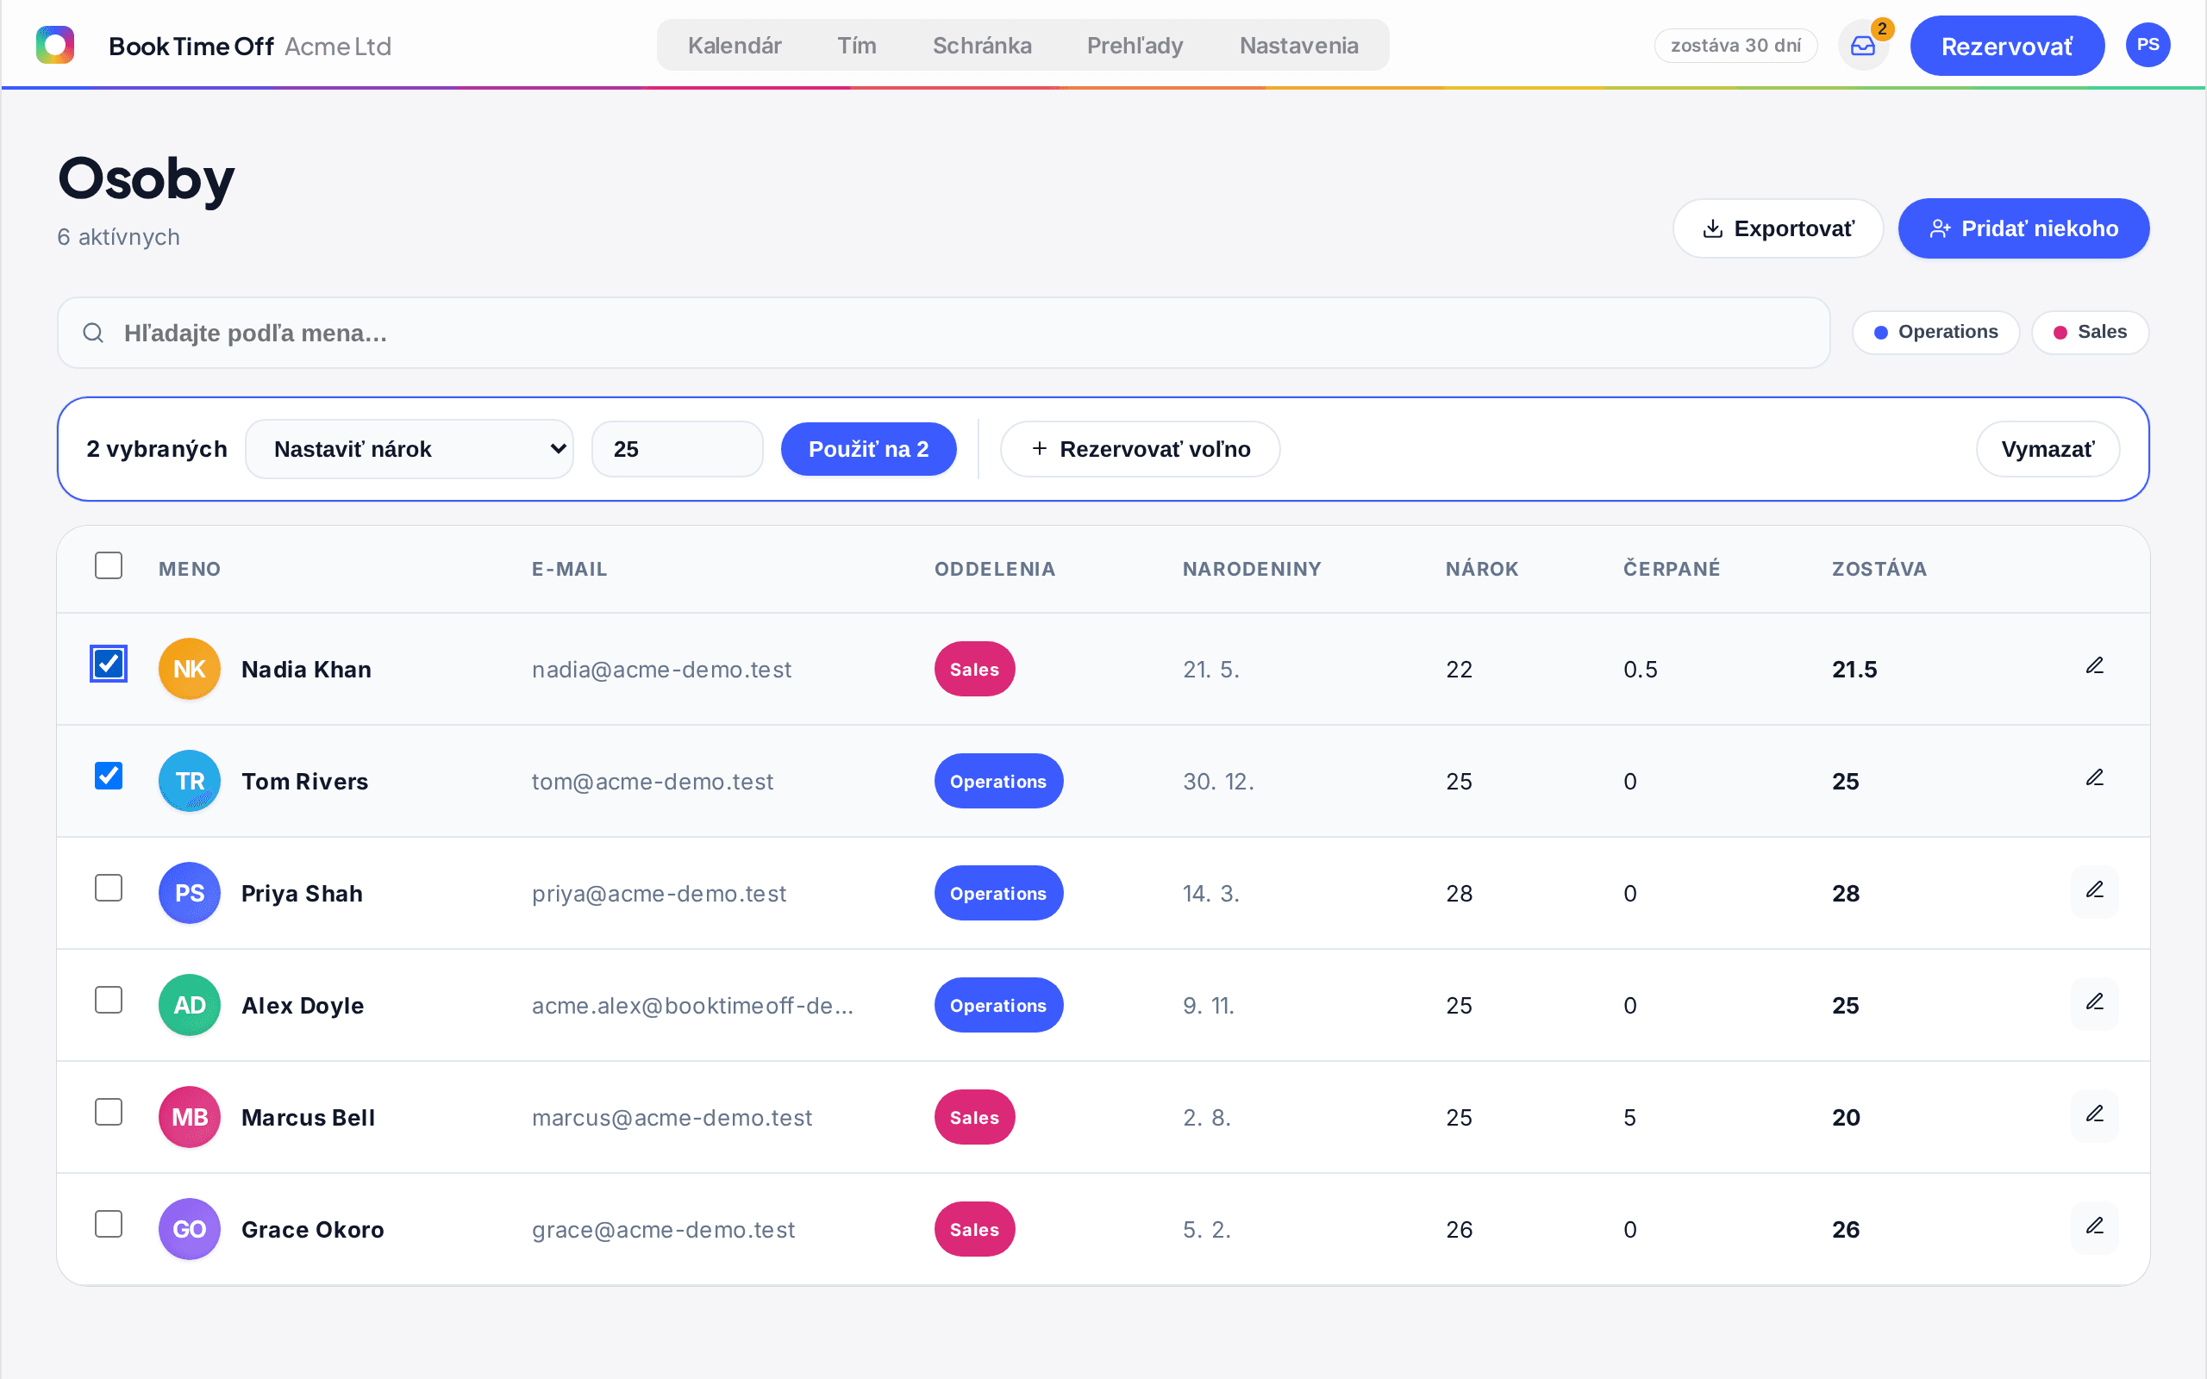The image size is (2207, 1379).
Task: Check Priya Shah's row checkbox
Action: click(x=109, y=888)
